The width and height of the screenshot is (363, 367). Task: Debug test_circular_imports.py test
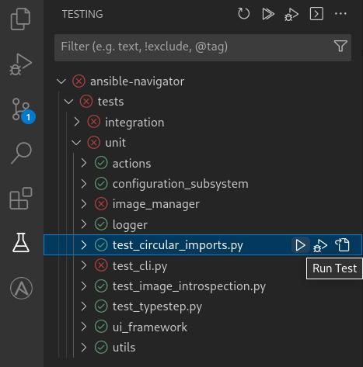tap(320, 245)
